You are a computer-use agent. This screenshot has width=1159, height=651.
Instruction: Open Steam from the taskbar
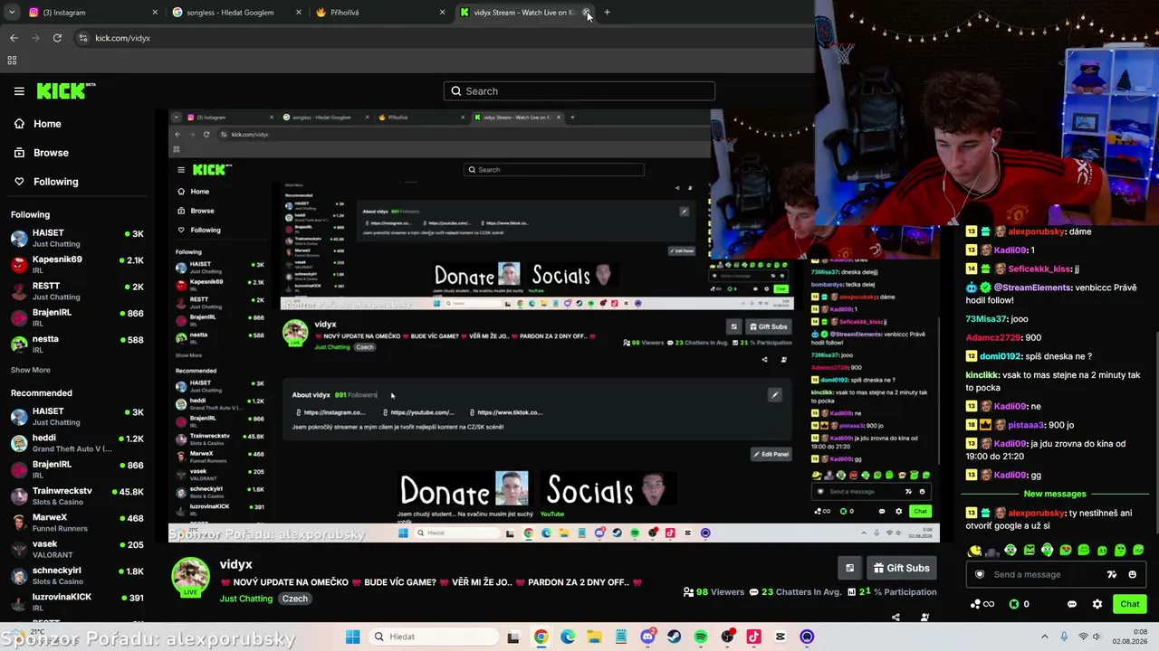click(x=674, y=637)
